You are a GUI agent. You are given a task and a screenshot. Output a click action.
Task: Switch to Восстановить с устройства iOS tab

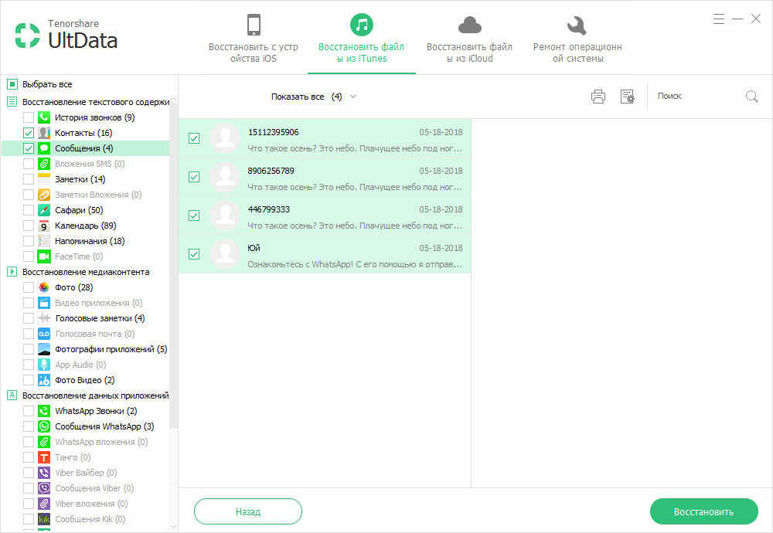click(254, 39)
